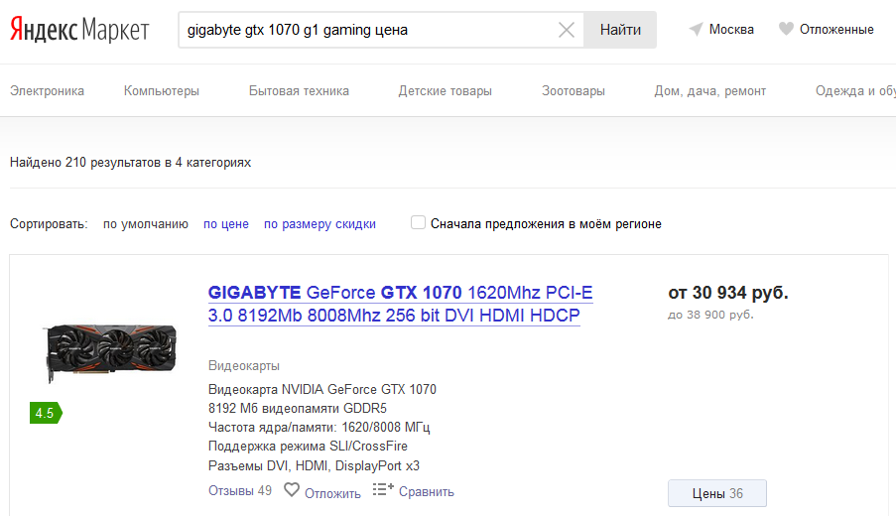
Task: Open the GIGABYTE GeForce GTX 1070 product title
Action: pyautogui.click(x=400, y=304)
